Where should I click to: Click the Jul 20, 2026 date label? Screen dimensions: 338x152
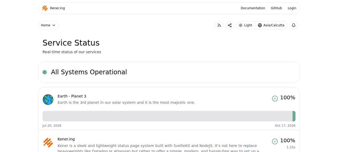point(52,126)
